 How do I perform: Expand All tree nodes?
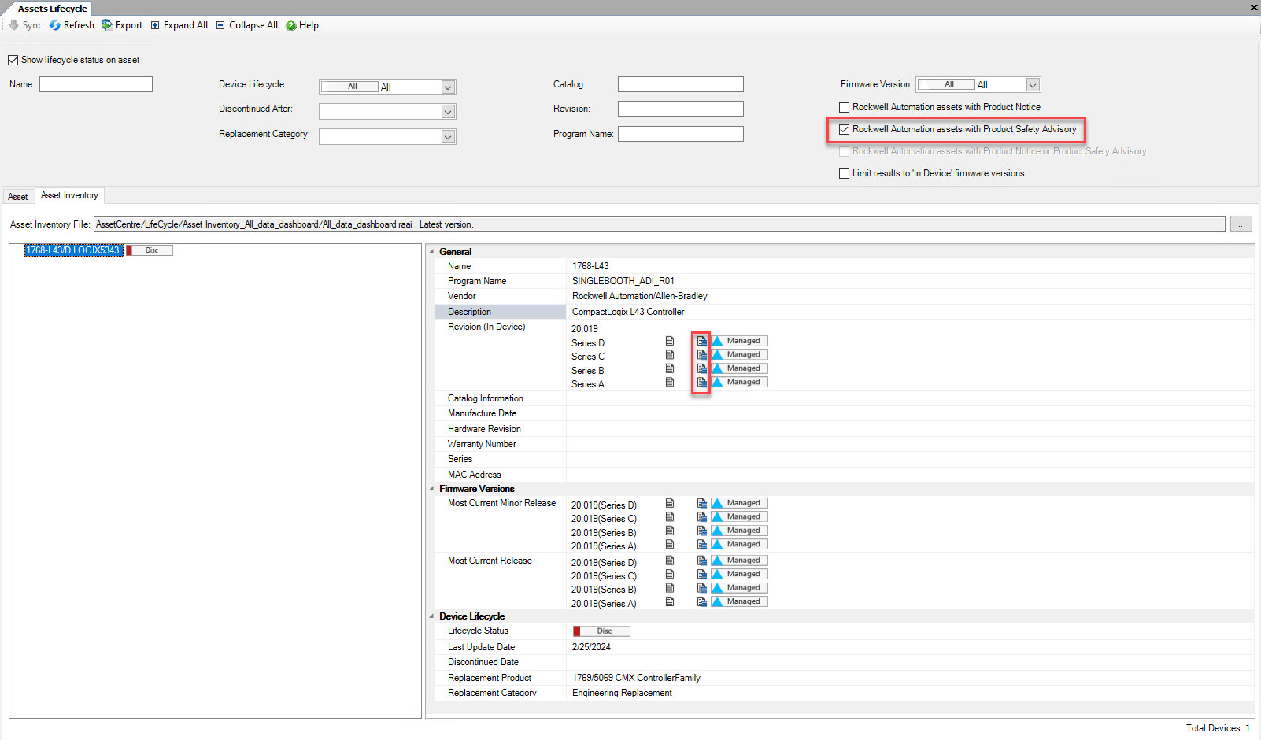pyautogui.click(x=179, y=25)
